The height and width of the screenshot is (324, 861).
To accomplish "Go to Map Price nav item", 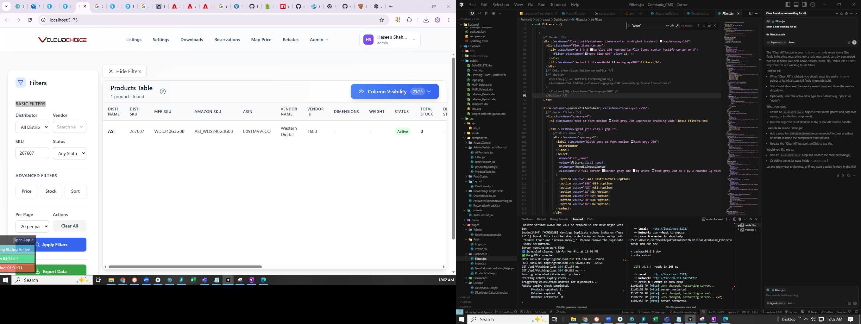I will (x=261, y=40).
